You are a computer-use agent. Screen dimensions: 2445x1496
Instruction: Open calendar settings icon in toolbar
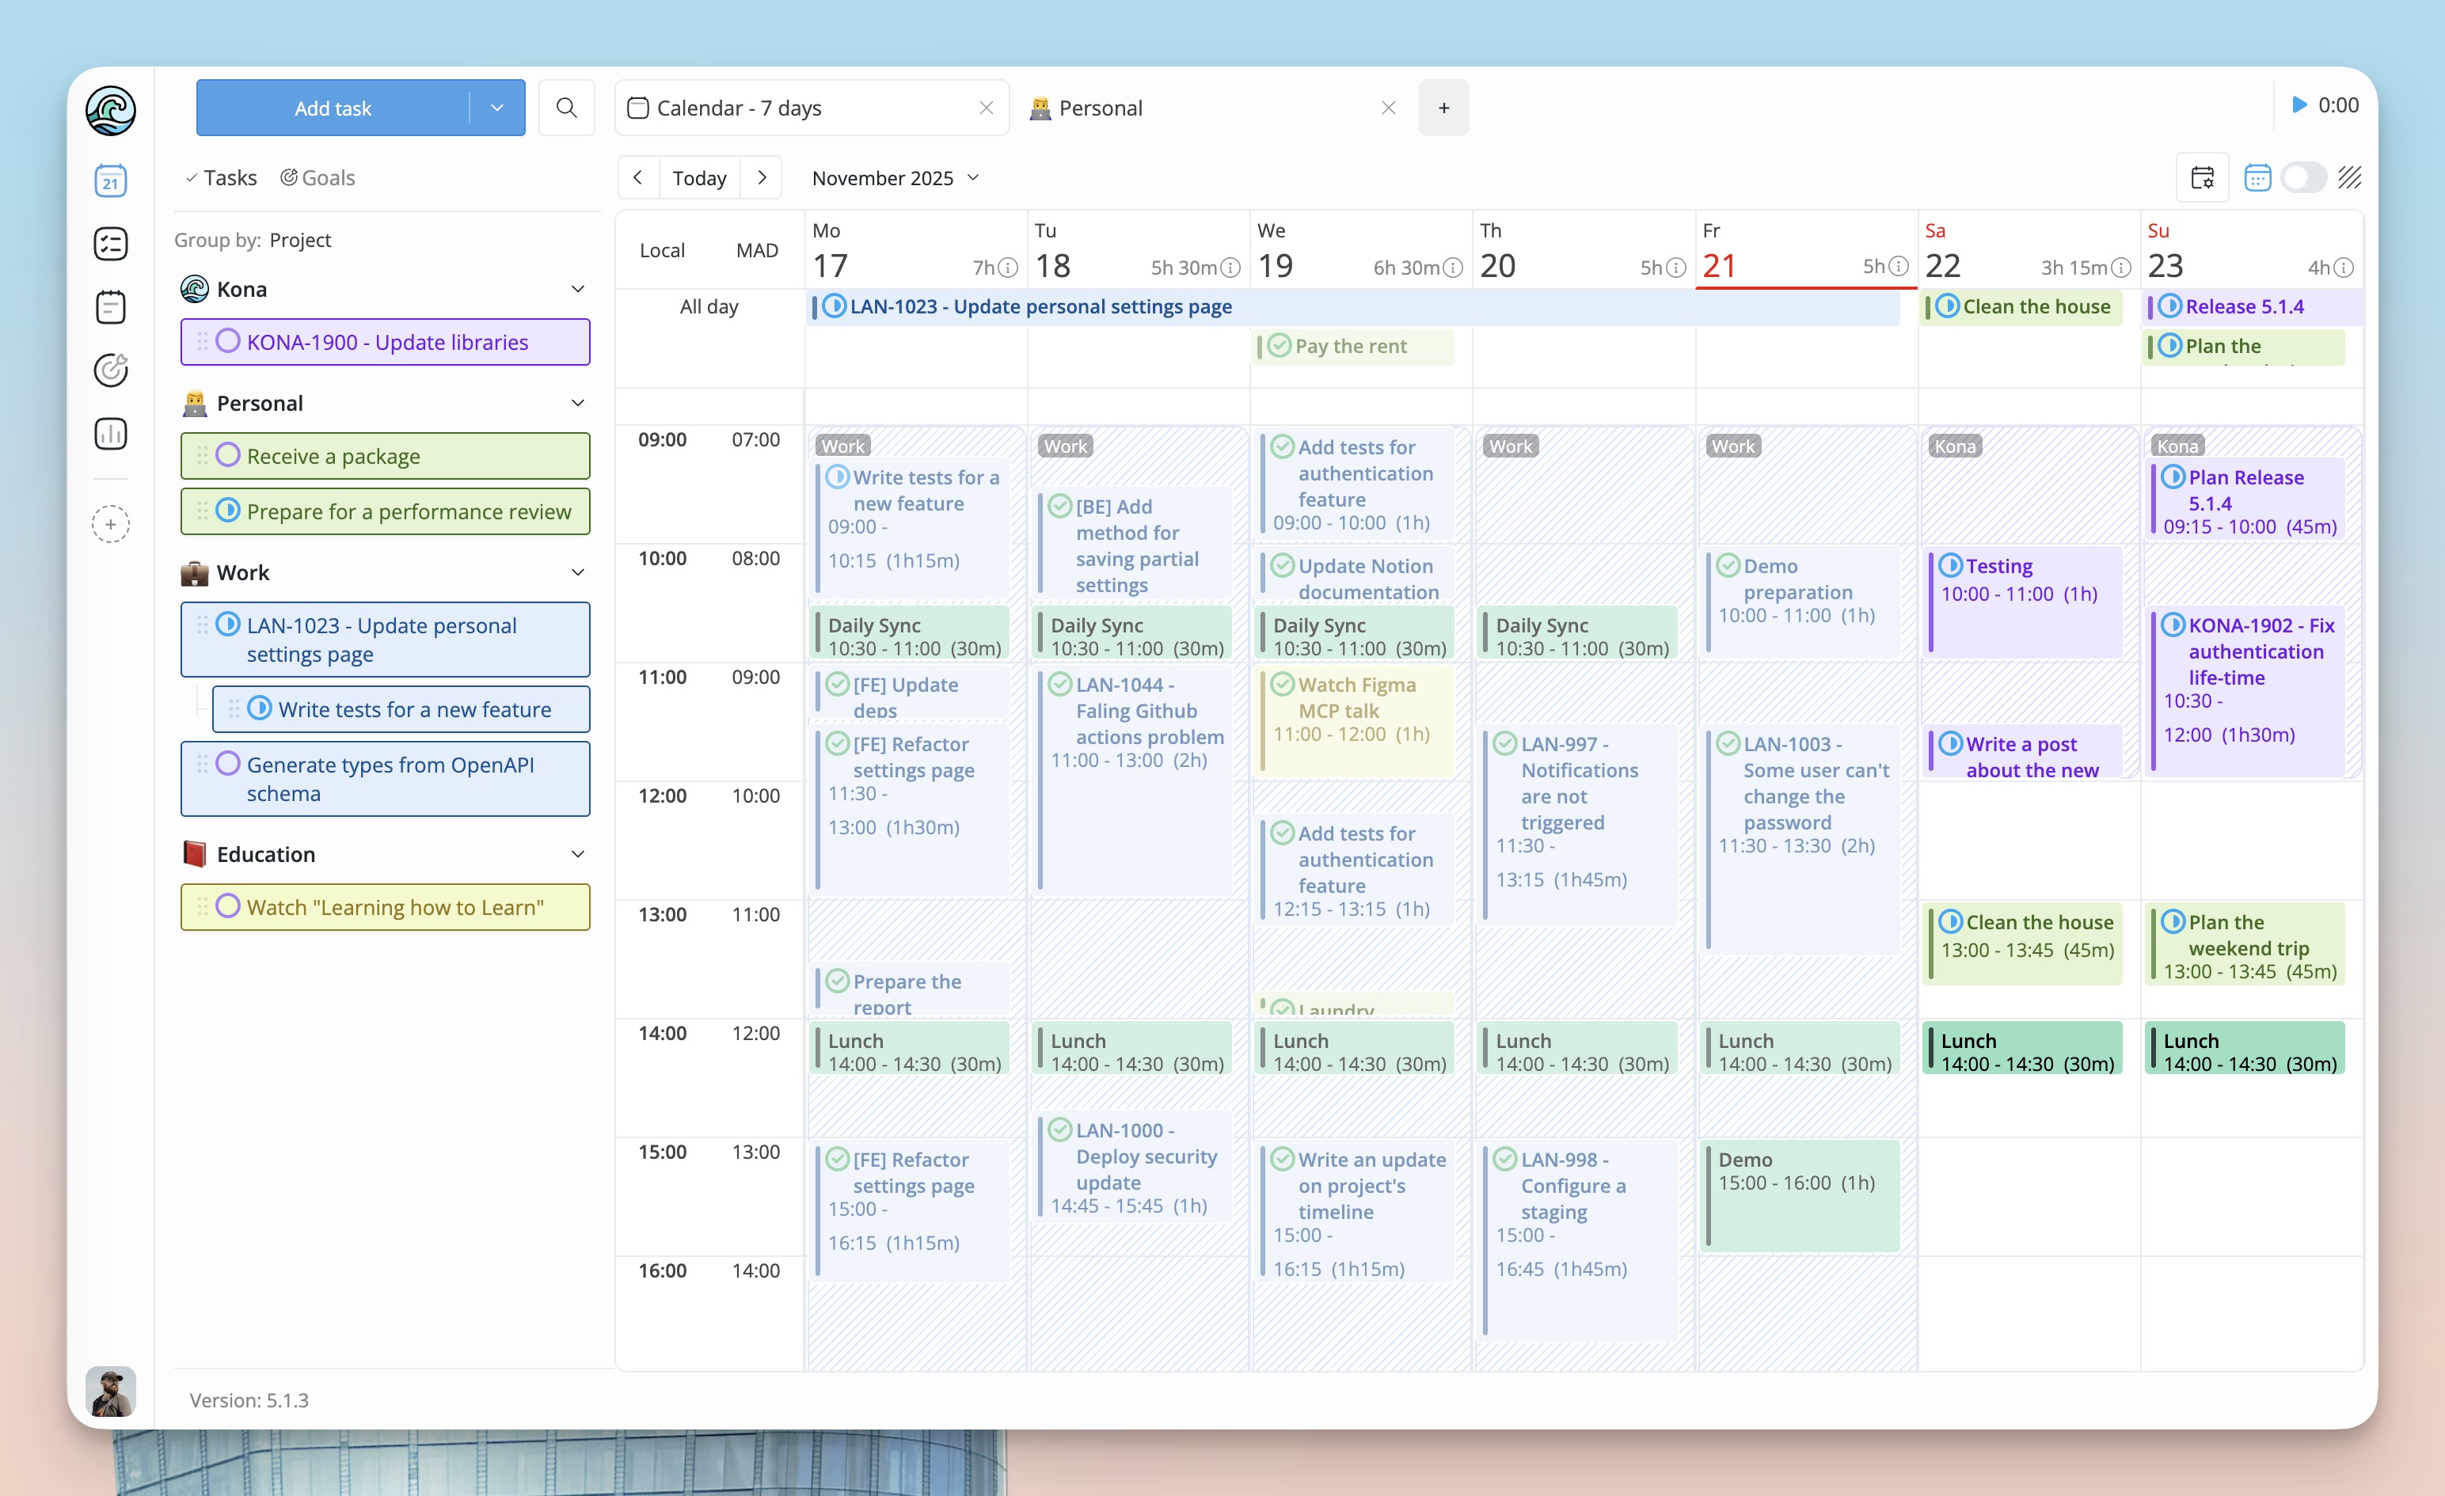coord(2202,179)
